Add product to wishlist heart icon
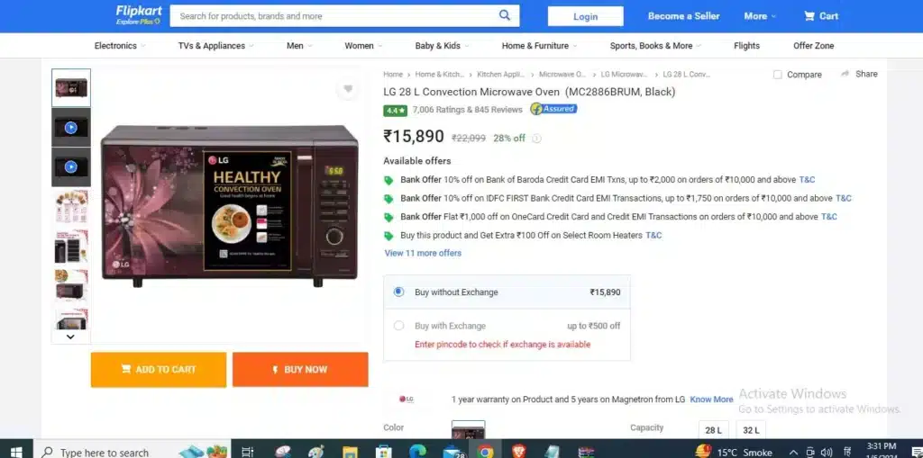 [x=348, y=89]
